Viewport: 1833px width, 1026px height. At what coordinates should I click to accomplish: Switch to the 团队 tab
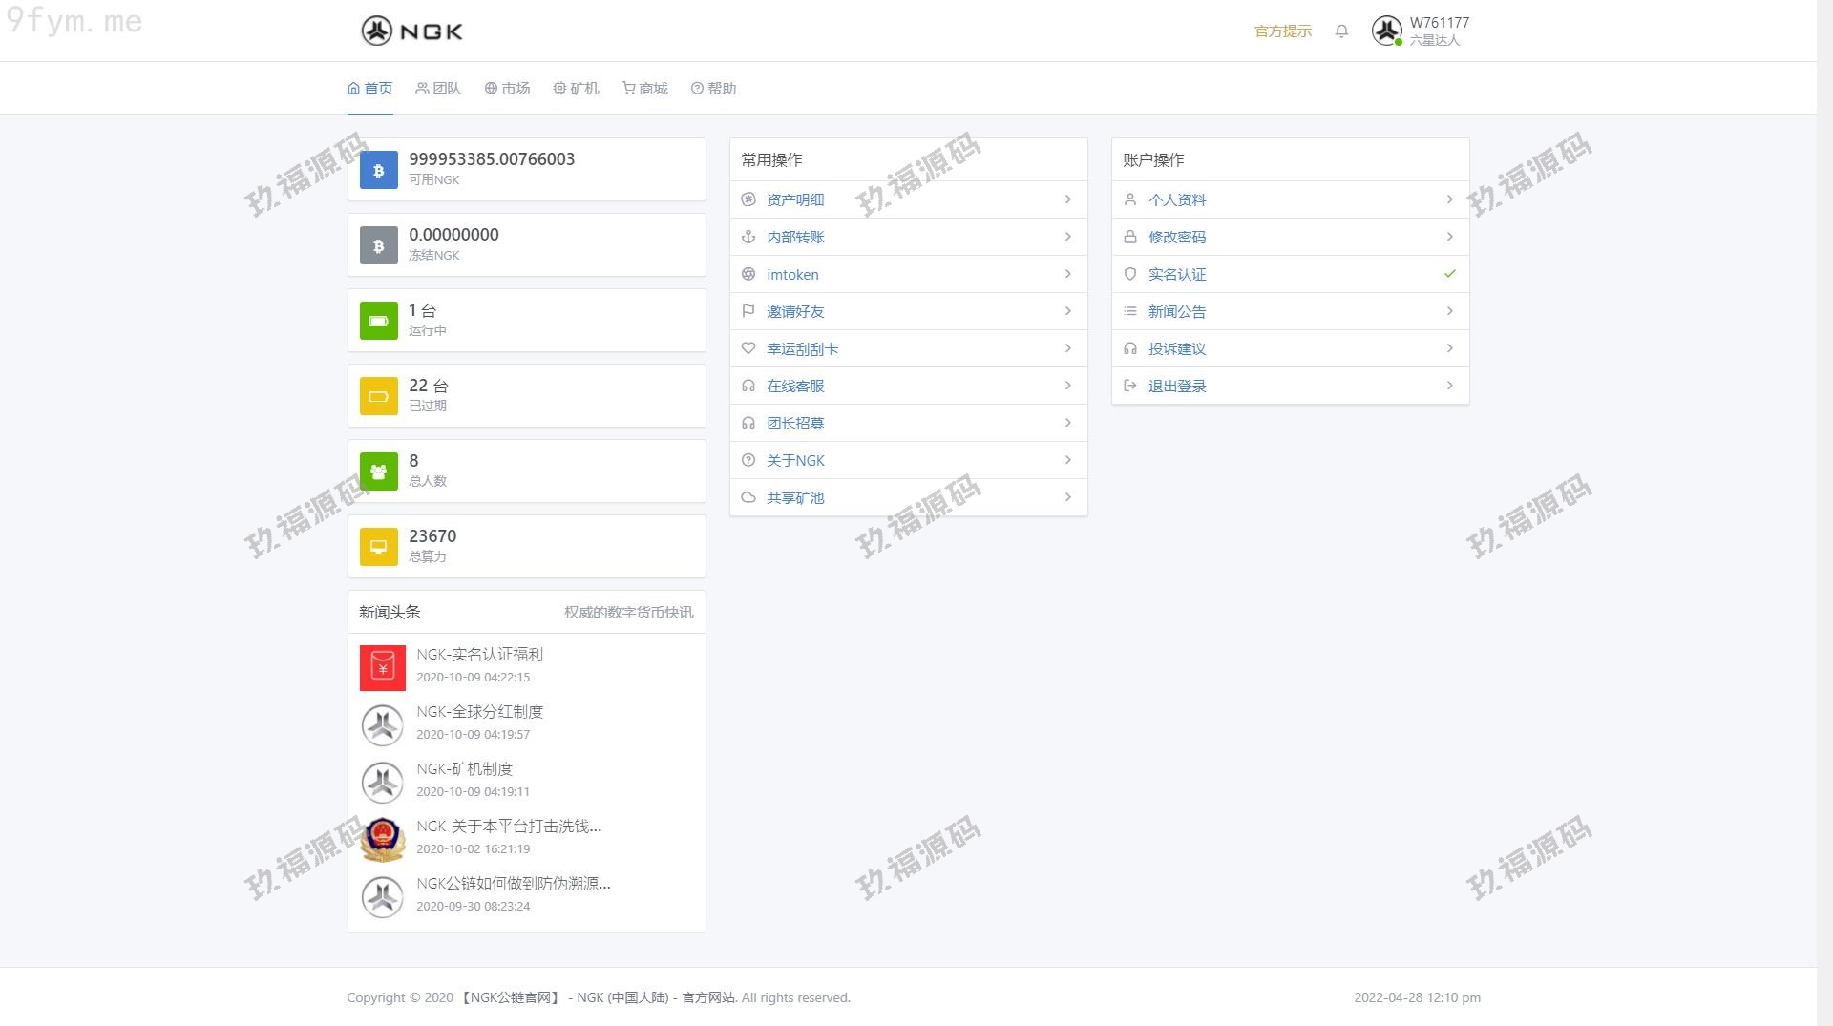pos(438,89)
